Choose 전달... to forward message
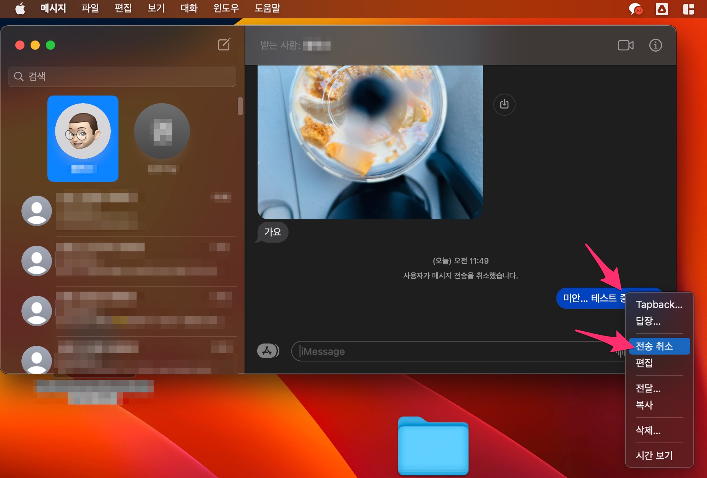Image resolution: width=707 pixels, height=478 pixels. [659, 388]
